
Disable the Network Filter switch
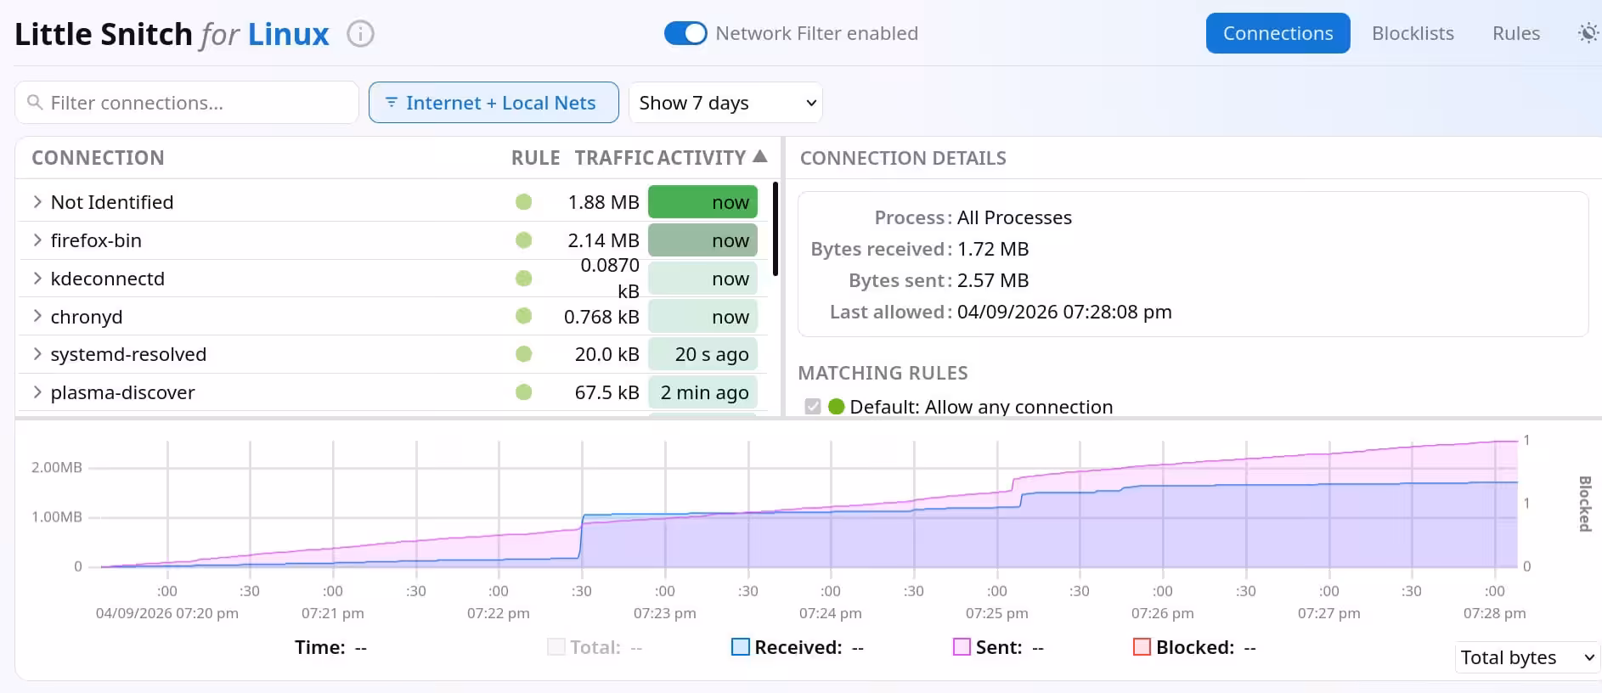[x=685, y=33]
